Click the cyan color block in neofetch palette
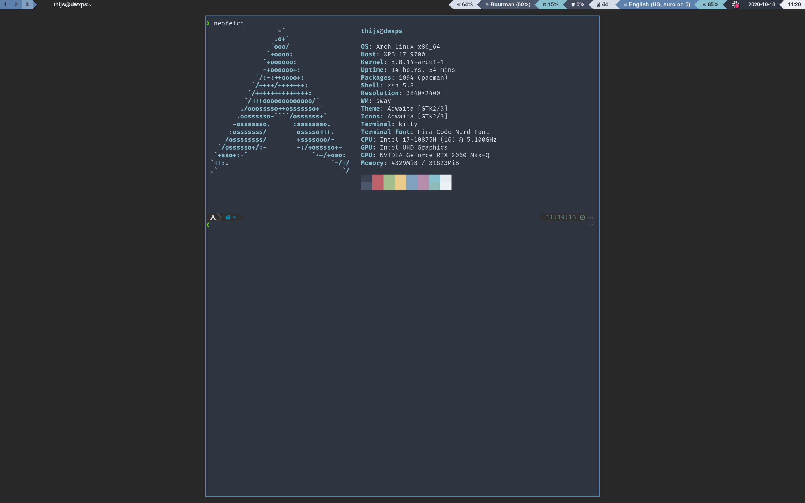This screenshot has width=805, height=503. coord(434,182)
